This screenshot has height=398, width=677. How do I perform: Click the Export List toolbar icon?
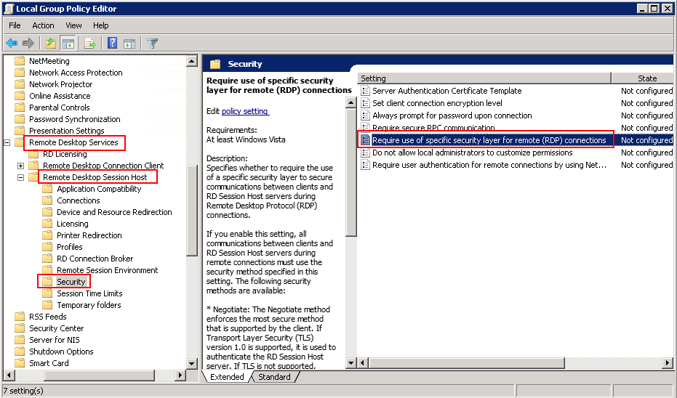point(90,43)
